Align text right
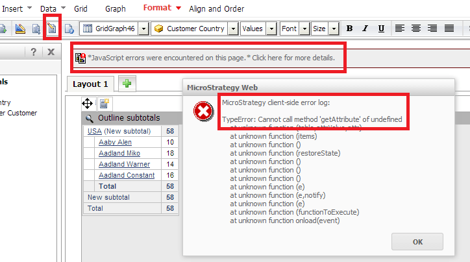Viewport: 470px width, 262px height. coord(432,29)
